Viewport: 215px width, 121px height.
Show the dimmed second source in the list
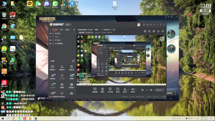[50, 37]
